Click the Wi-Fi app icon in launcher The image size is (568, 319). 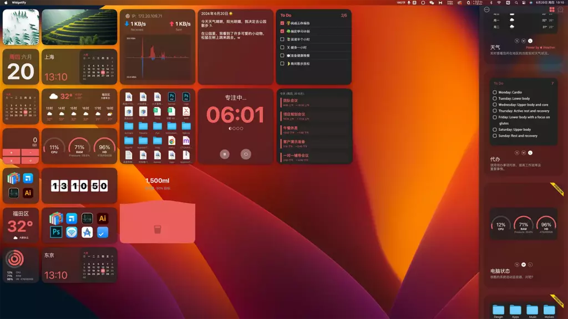pyautogui.click(x=72, y=233)
